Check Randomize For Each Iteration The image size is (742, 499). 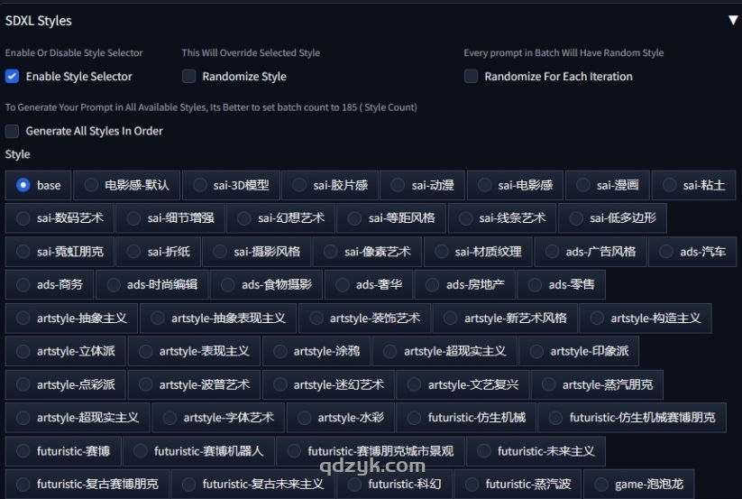tap(471, 77)
